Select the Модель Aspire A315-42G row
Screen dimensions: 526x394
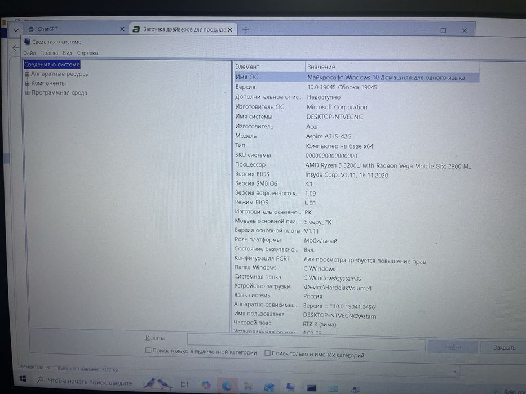pos(356,136)
